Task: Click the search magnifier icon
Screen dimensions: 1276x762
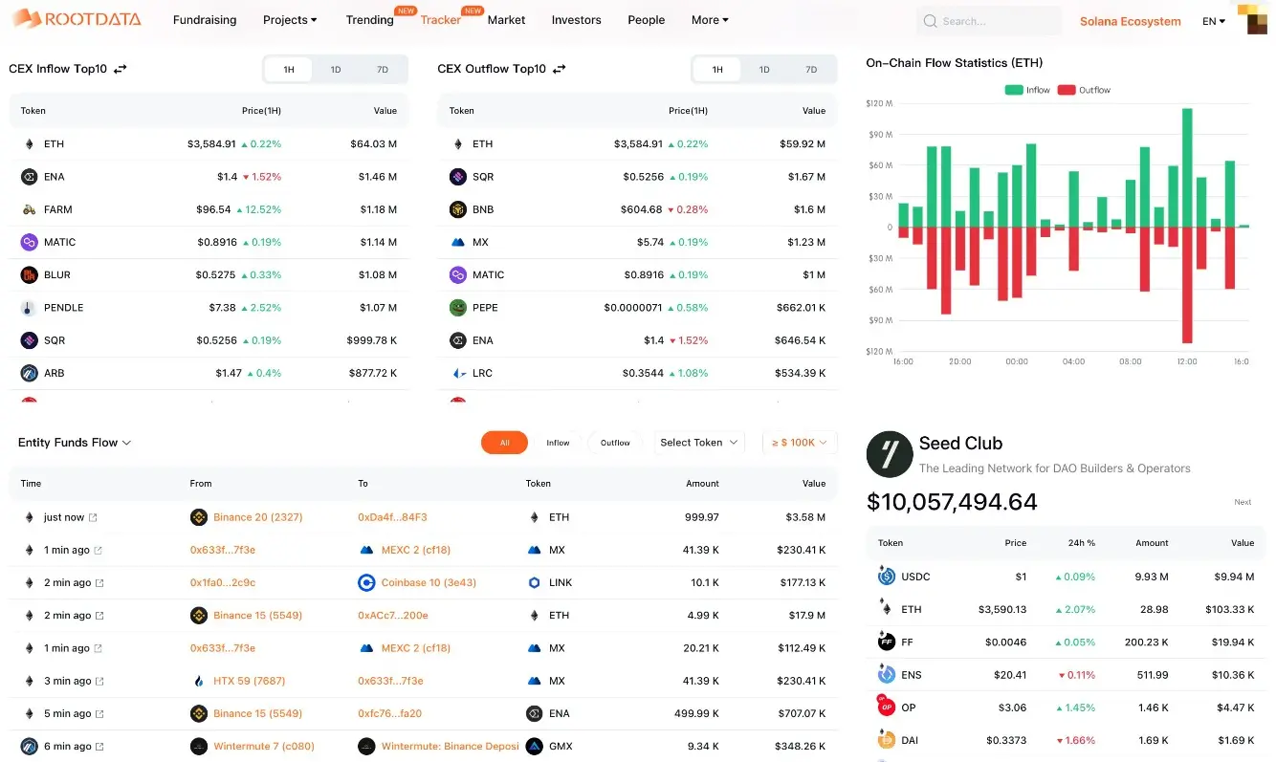Action: [x=929, y=20]
